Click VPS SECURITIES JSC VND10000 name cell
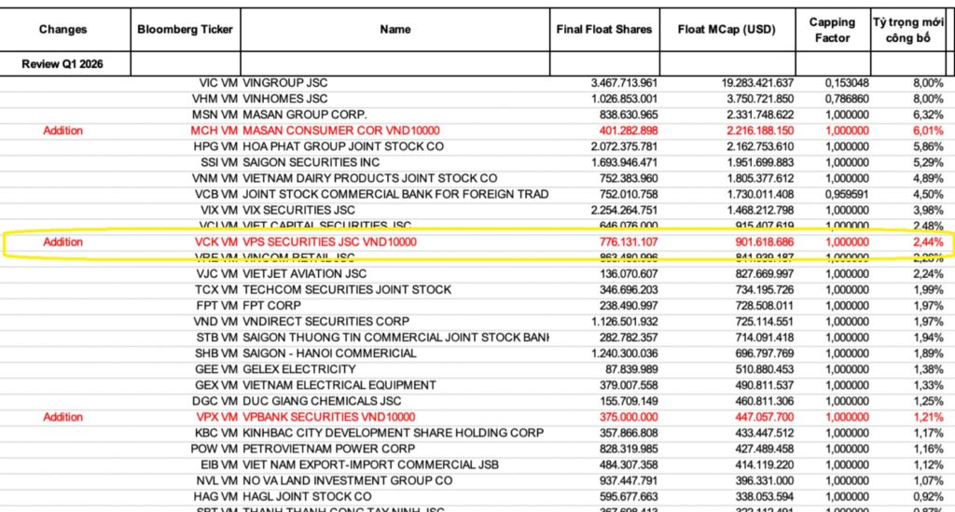This screenshot has width=955, height=512. pos(329,242)
